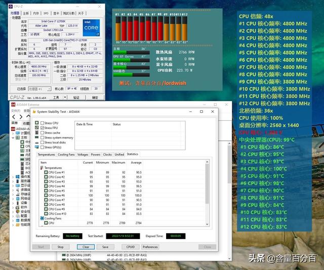Enable Stress system memory checkbox
Screen dimensions: 324x270
pyautogui.click(x=43, y=138)
